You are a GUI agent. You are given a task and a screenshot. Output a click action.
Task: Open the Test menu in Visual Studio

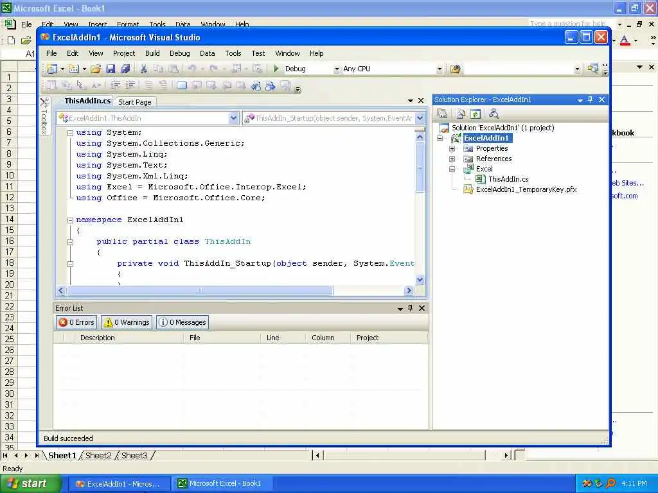pos(258,53)
